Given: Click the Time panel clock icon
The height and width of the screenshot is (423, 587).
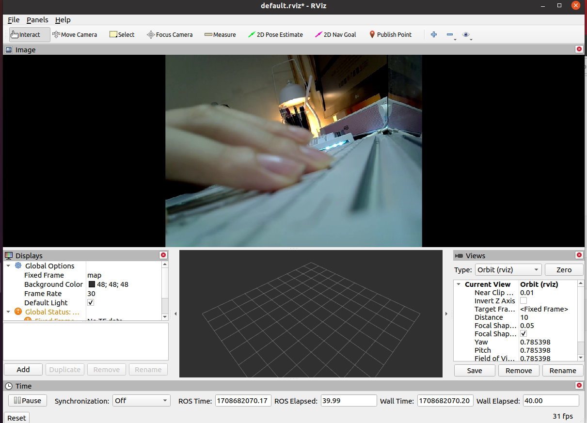Looking at the screenshot, I should tap(9, 386).
